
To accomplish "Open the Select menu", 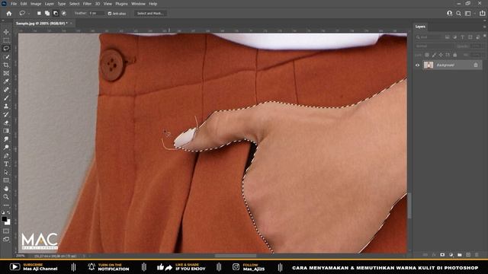I will click(75, 4).
